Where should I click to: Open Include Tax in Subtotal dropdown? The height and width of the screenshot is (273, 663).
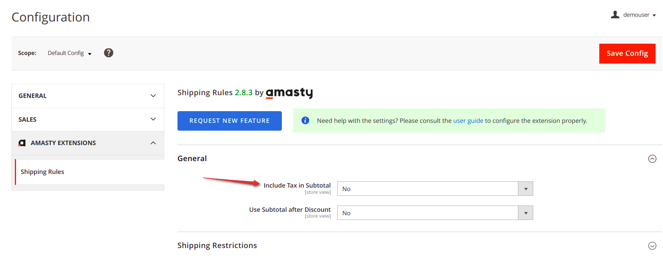435,189
